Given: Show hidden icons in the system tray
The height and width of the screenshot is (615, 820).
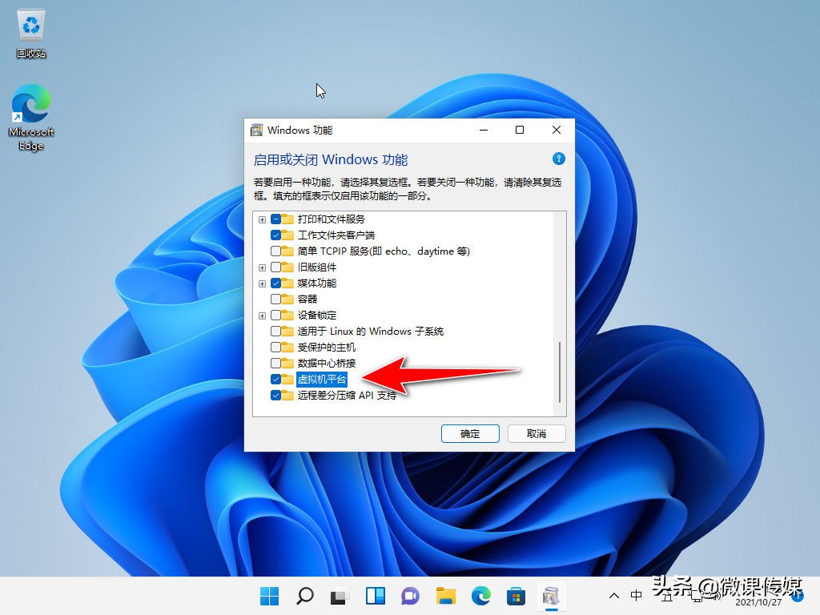Looking at the screenshot, I should tap(613, 596).
